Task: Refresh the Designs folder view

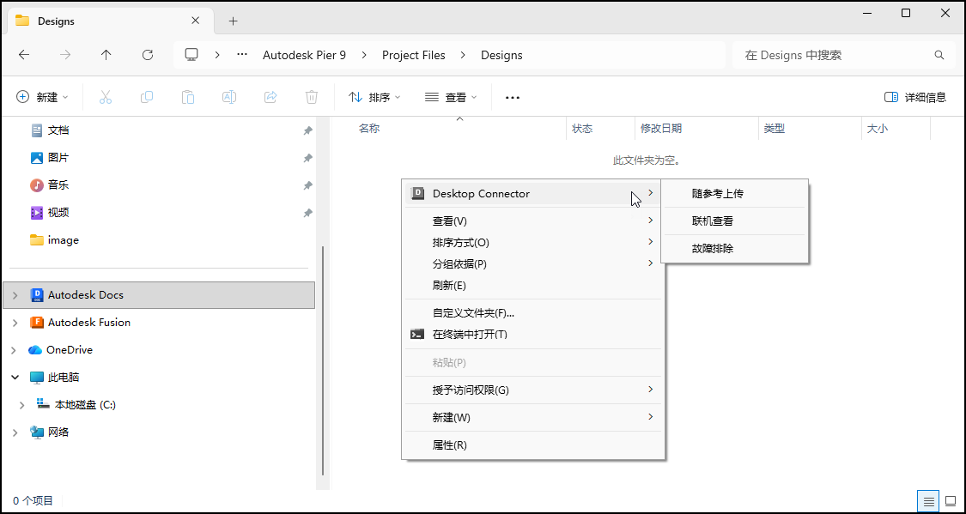Action: (x=147, y=55)
